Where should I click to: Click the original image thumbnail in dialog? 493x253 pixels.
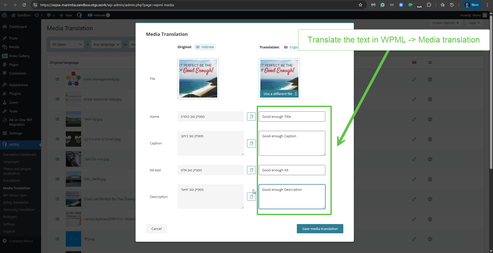198,79
